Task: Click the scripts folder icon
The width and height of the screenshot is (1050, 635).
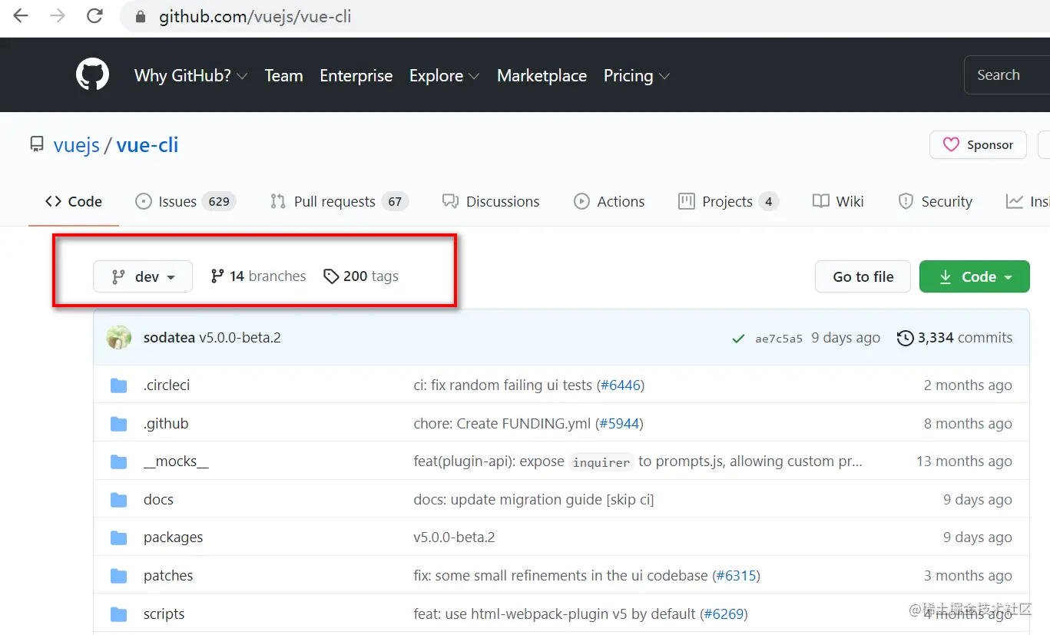Action: point(118,614)
